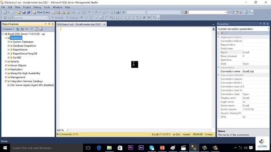This screenshot has height=152, width=271.
Task: Open the Tools menu
Action: [x=47, y=7]
